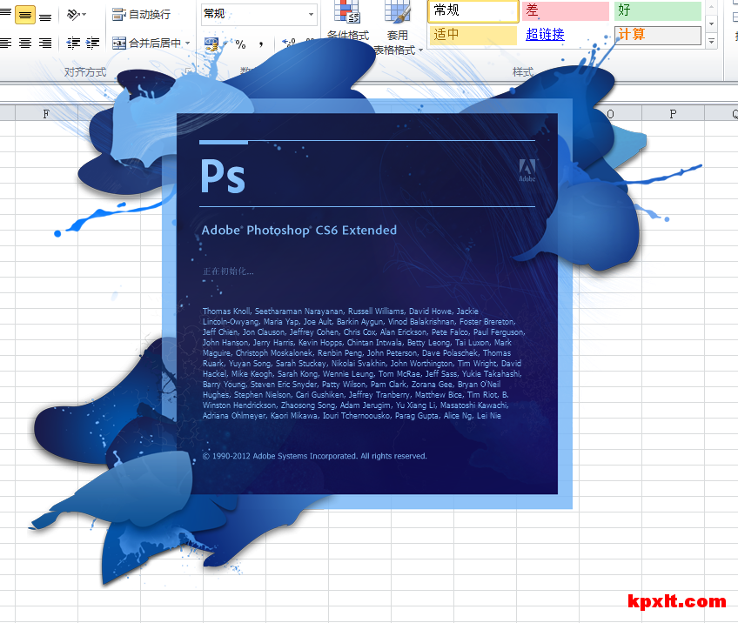The height and width of the screenshot is (623, 738).
Task: Apply the 差 (bad) cell style
Action: click(566, 10)
